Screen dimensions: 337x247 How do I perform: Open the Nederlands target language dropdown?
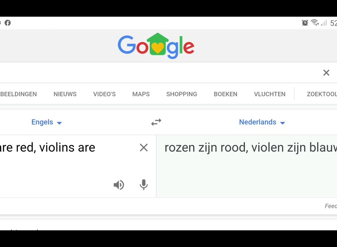point(262,122)
